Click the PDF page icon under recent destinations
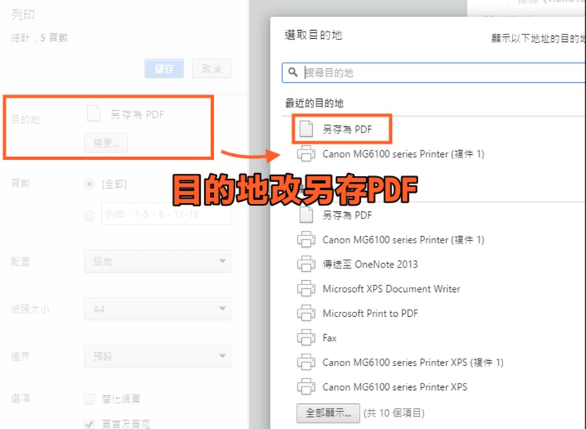The width and height of the screenshot is (586, 429). click(306, 129)
